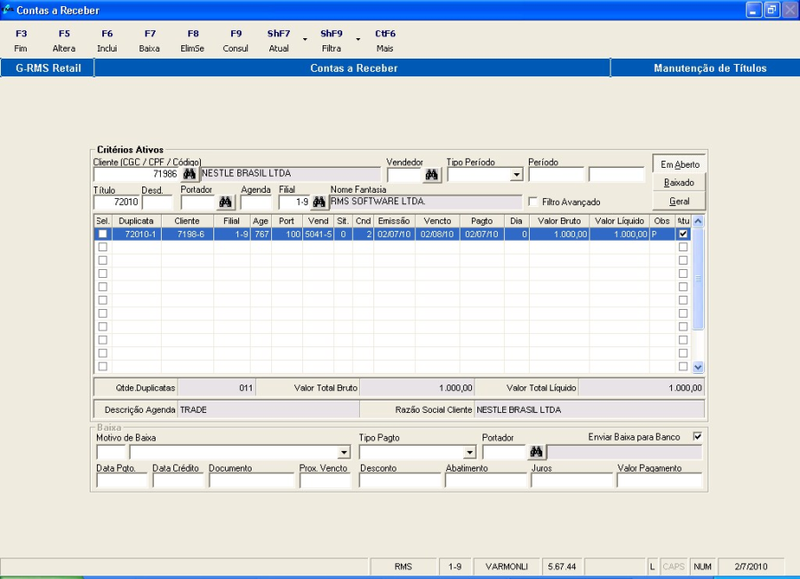
Task: Click binoculars search icon beside Cliente field
Action: [x=189, y=174]
